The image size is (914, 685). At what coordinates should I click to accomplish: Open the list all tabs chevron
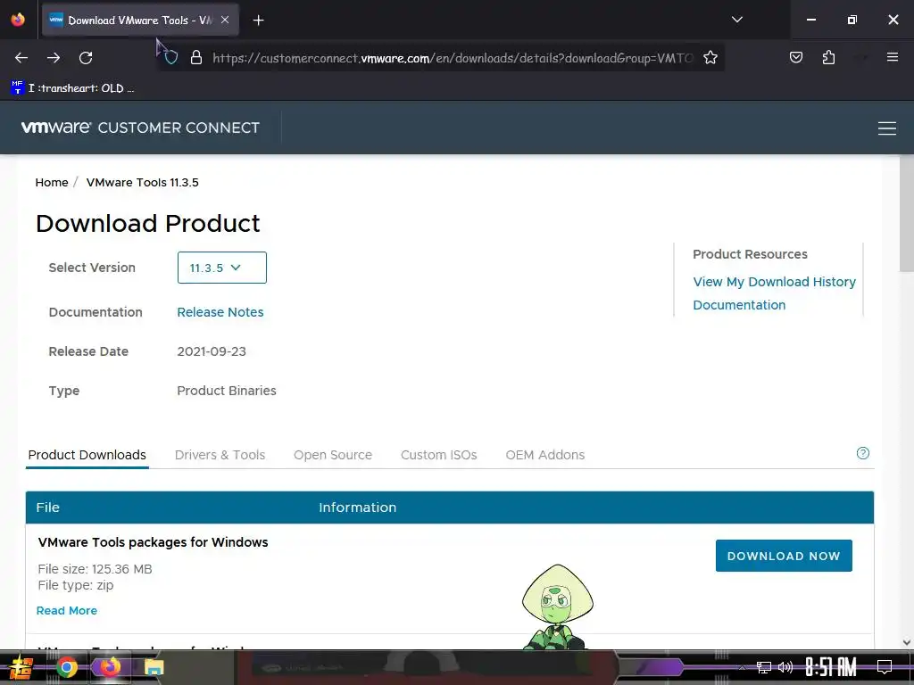tap(736, 20)
